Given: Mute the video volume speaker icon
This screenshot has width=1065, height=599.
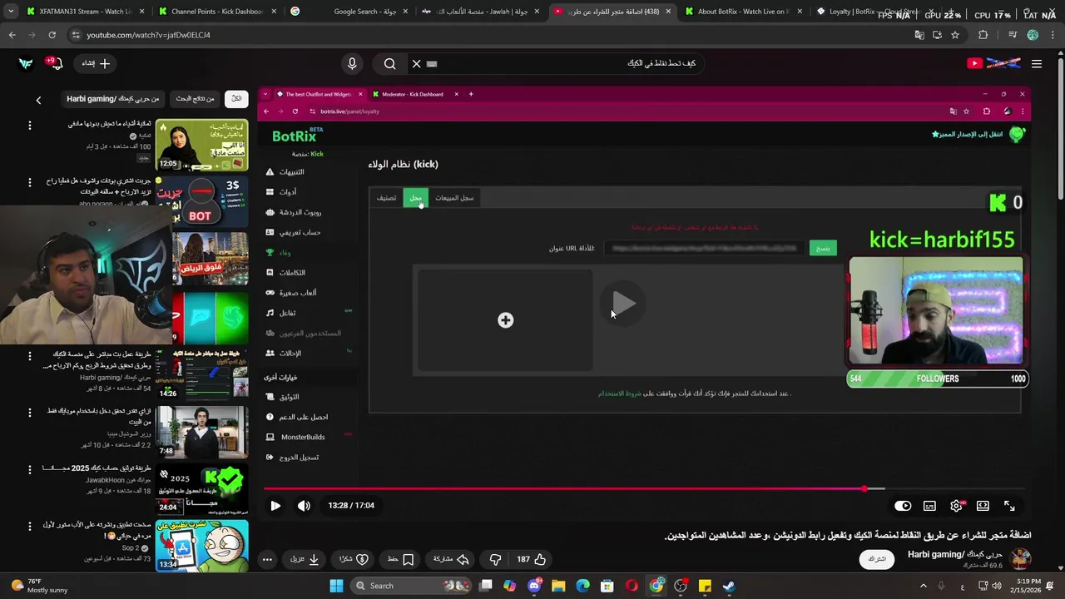Looking at the screenshot, I should tap(304, 505).
